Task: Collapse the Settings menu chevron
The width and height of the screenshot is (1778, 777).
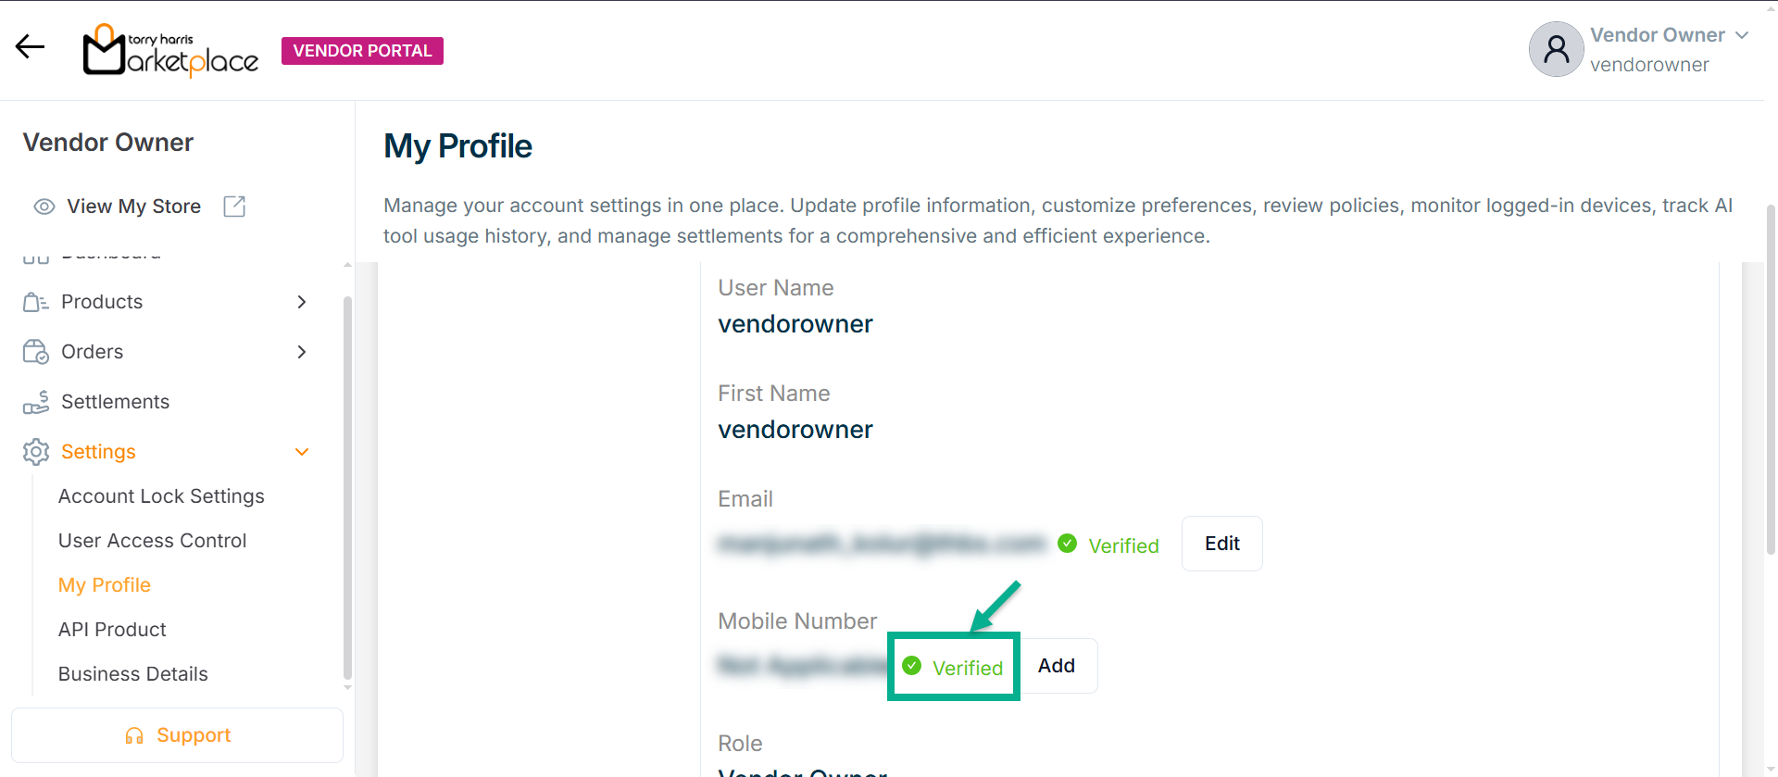Action: coord(302,452)
